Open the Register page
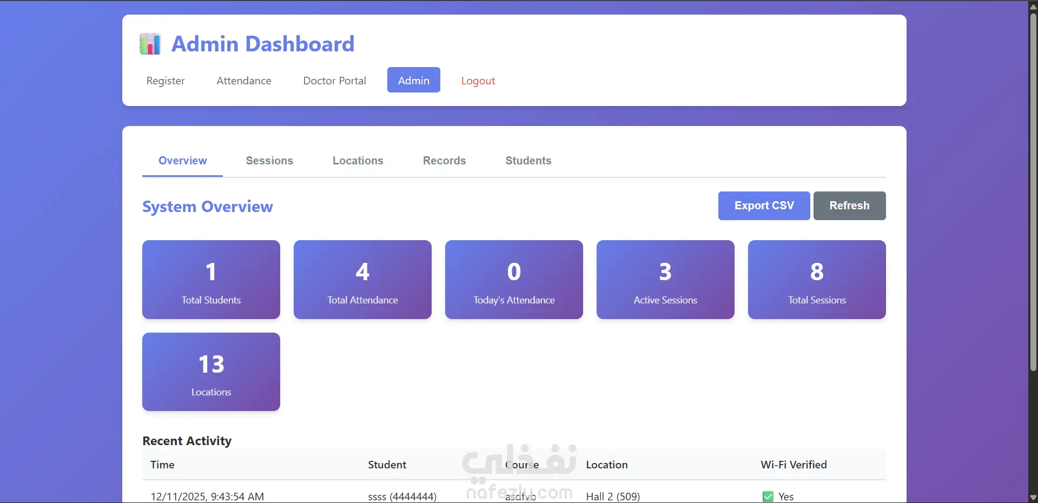Image resolution: width=1038 pixels, height=503 pixels. point(166,81)
